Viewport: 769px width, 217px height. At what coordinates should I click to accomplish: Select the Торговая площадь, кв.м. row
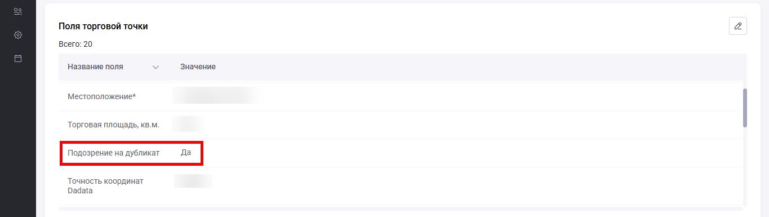401,125
